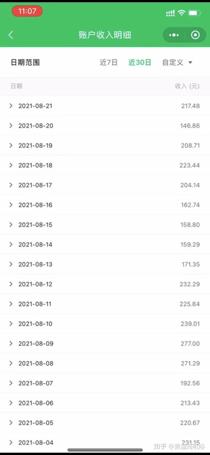The width and height of the screenshot is (210, 455).
Task: Open the mini-program more options menu
Action: point(174,35)
